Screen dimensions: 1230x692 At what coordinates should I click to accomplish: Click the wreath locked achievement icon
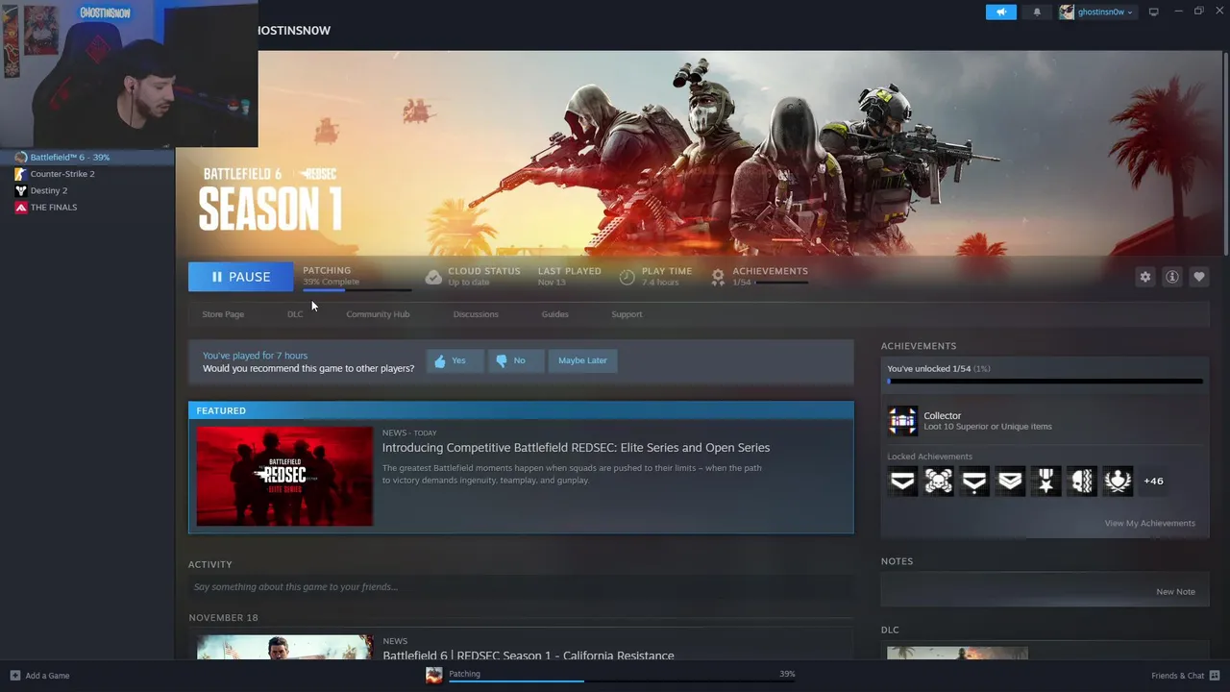[x=1118, y=481]
